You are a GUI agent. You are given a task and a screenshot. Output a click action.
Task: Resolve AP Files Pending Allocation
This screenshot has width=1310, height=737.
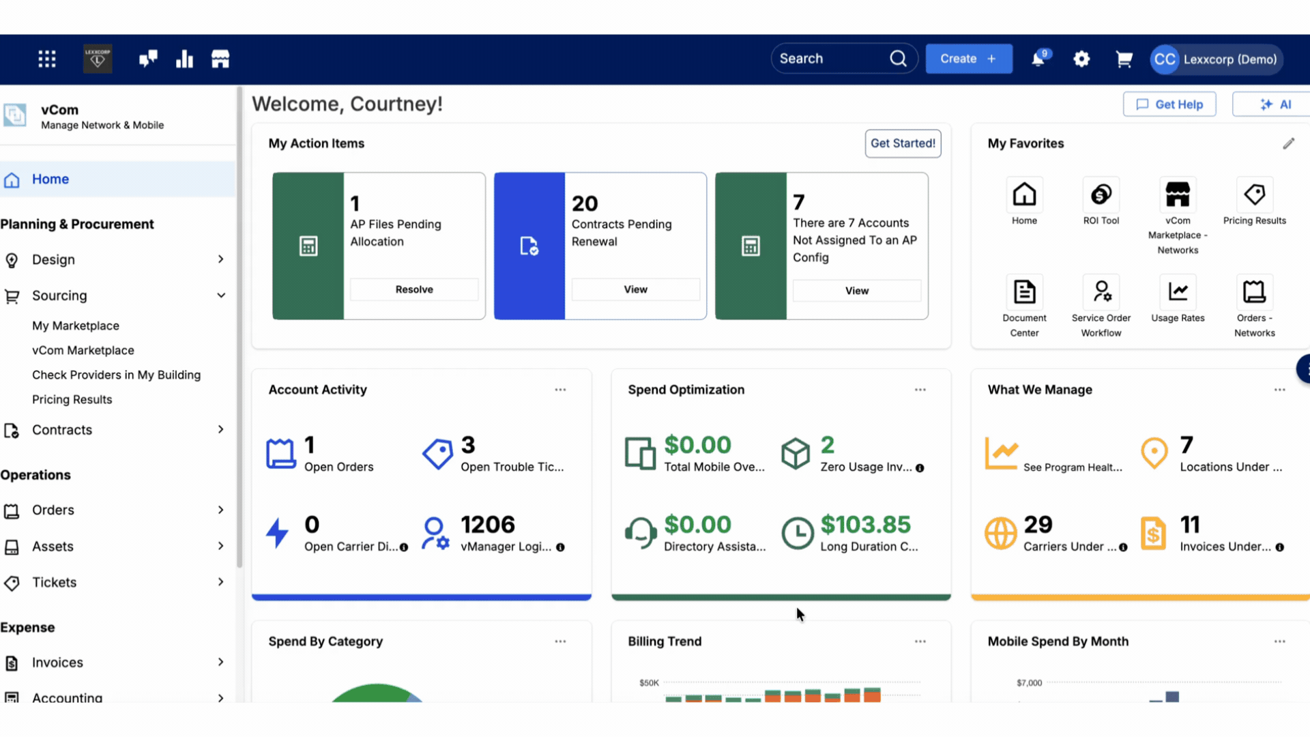[414, 289]
